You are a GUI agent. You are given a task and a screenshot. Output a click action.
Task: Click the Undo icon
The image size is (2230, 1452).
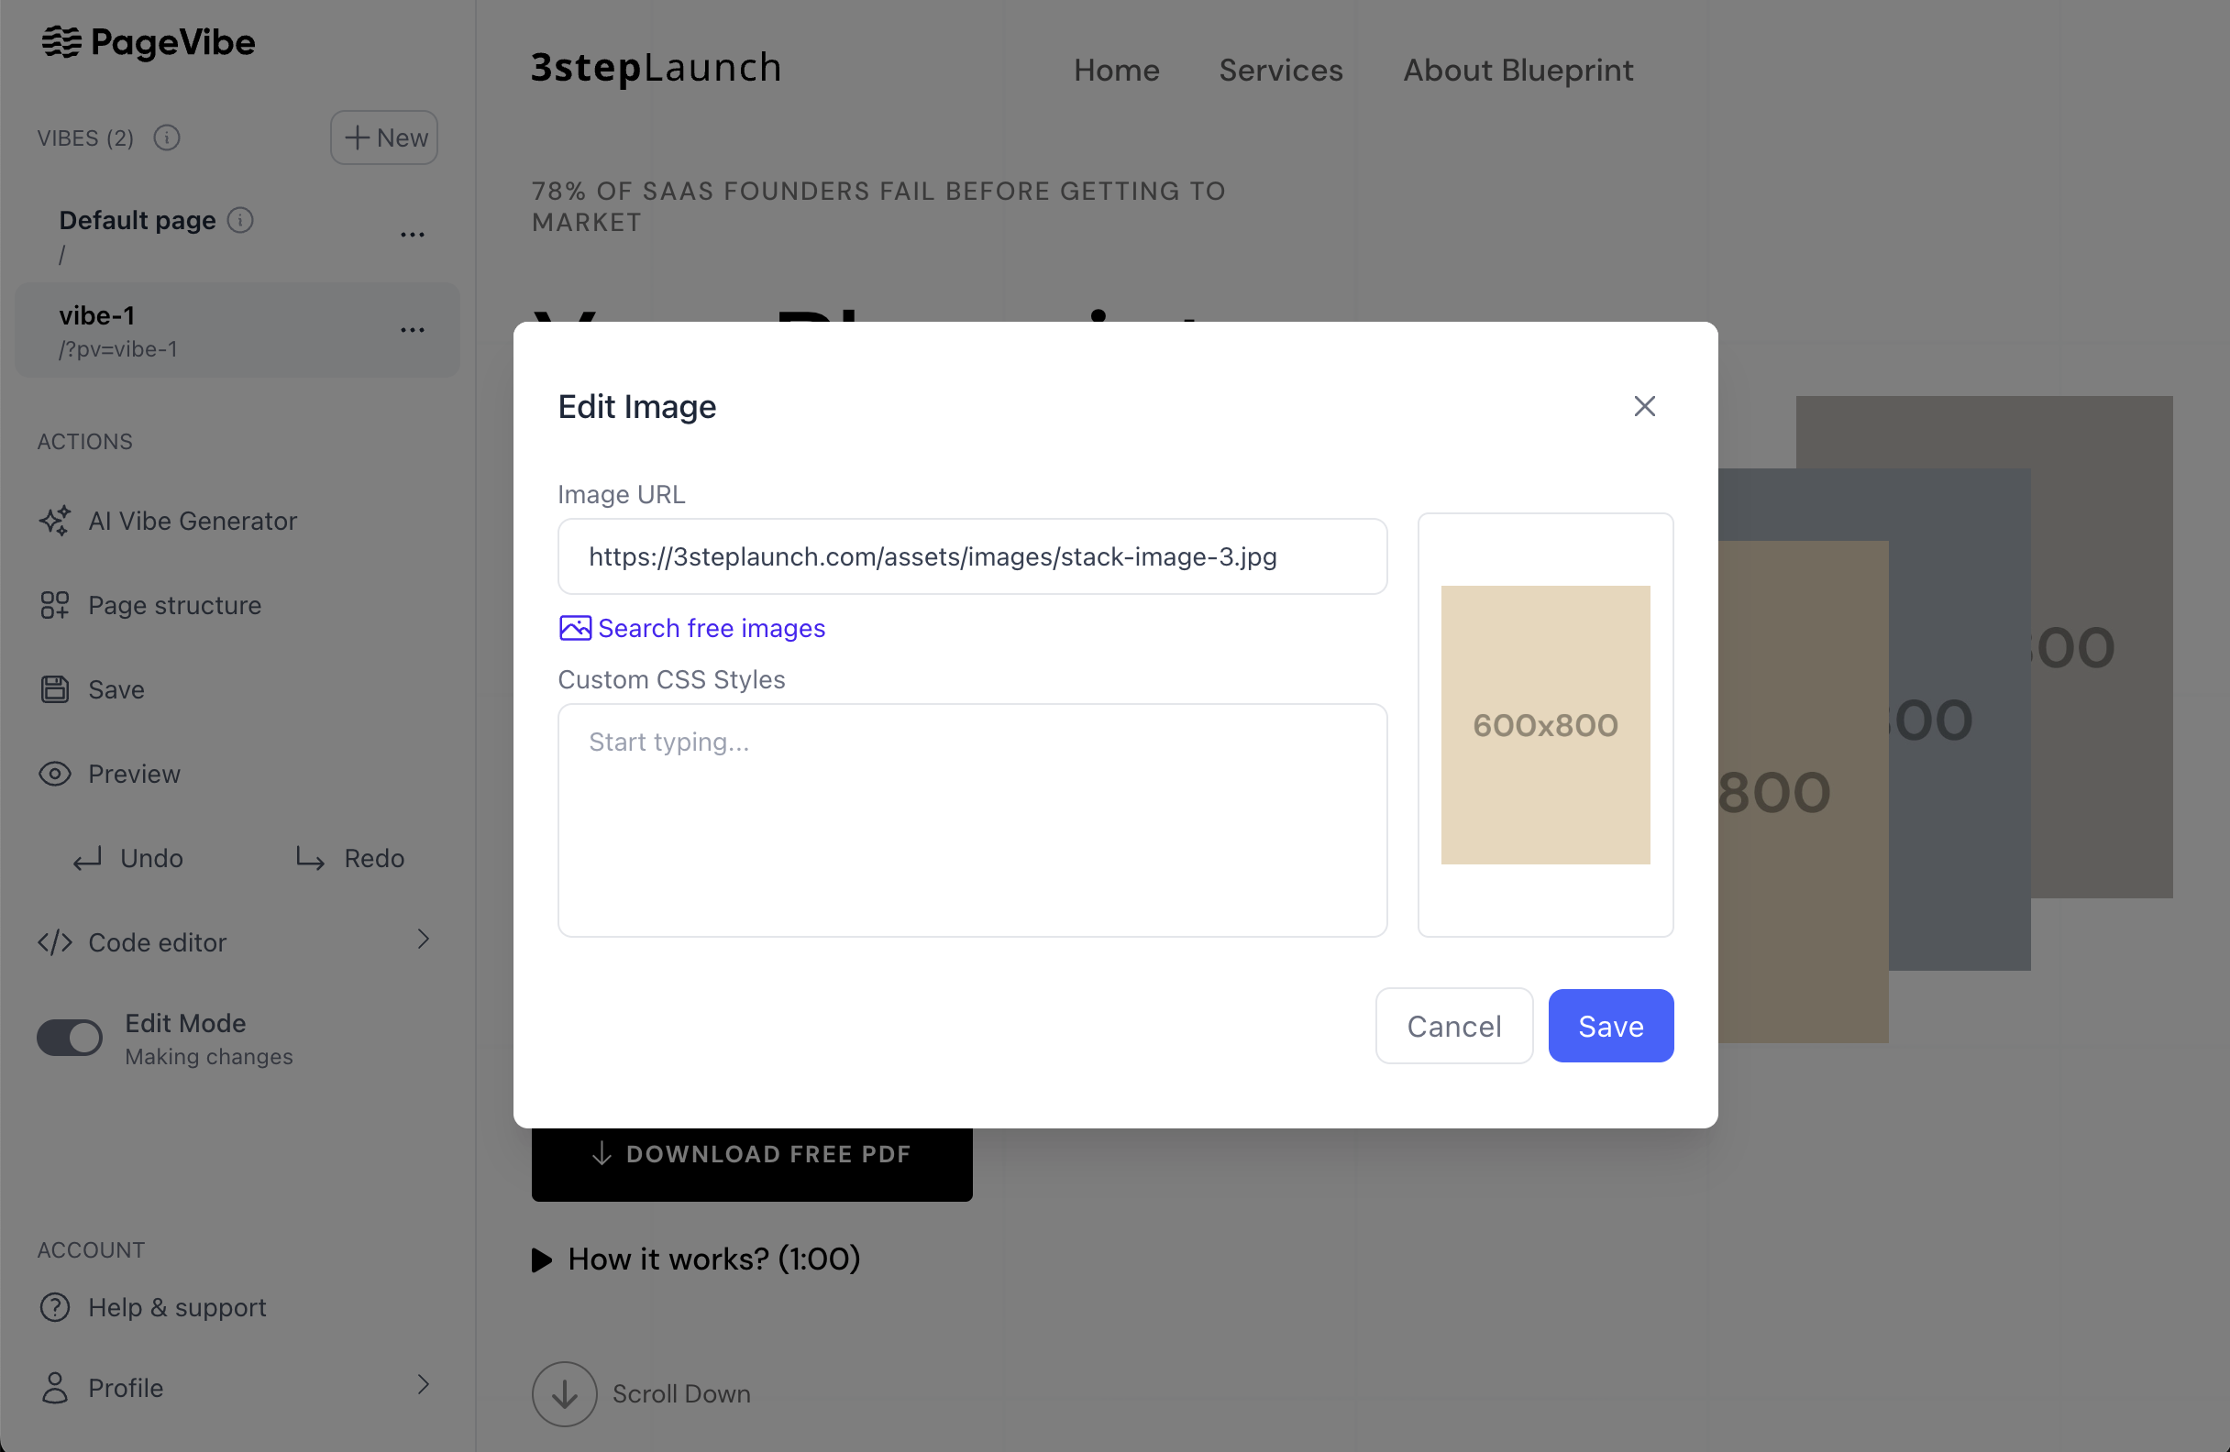pos(85,858)
